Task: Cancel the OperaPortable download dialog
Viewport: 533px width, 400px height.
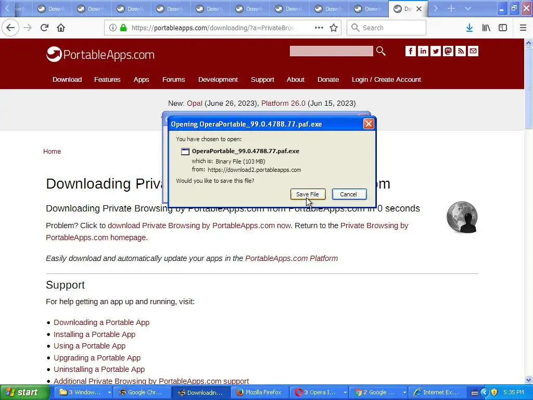Action: pyautogui.click(x=349, y=194)
